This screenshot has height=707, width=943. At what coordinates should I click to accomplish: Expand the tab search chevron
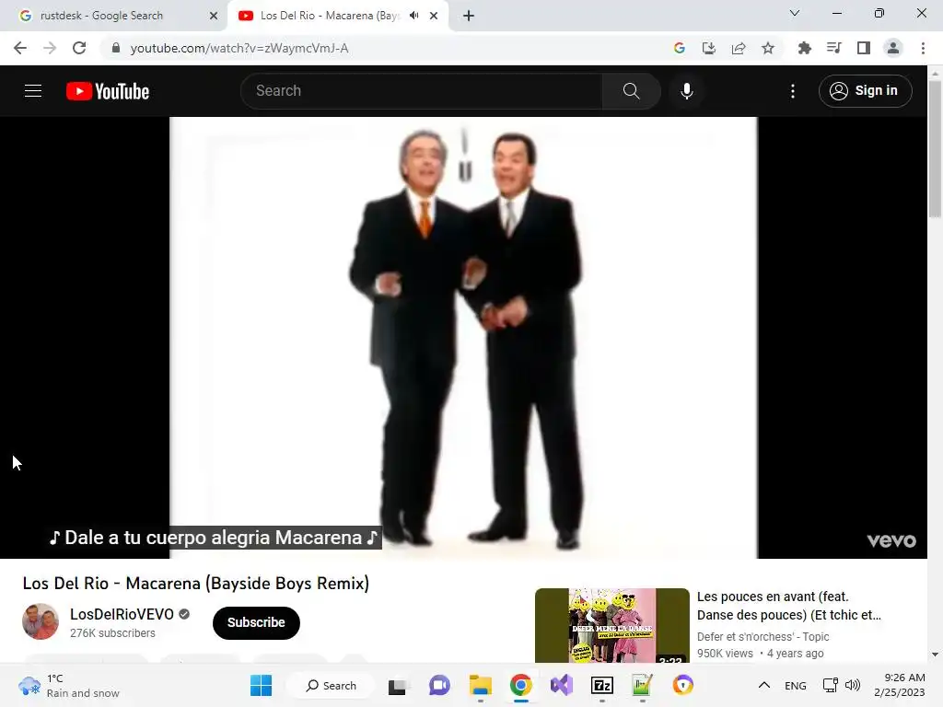coord(795,13)
